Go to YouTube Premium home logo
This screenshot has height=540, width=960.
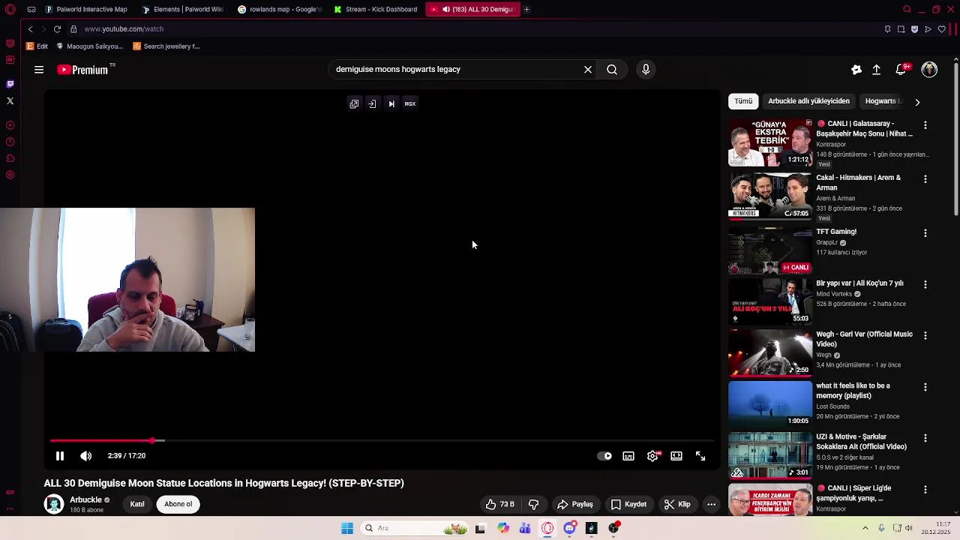[x=82, y=70]
